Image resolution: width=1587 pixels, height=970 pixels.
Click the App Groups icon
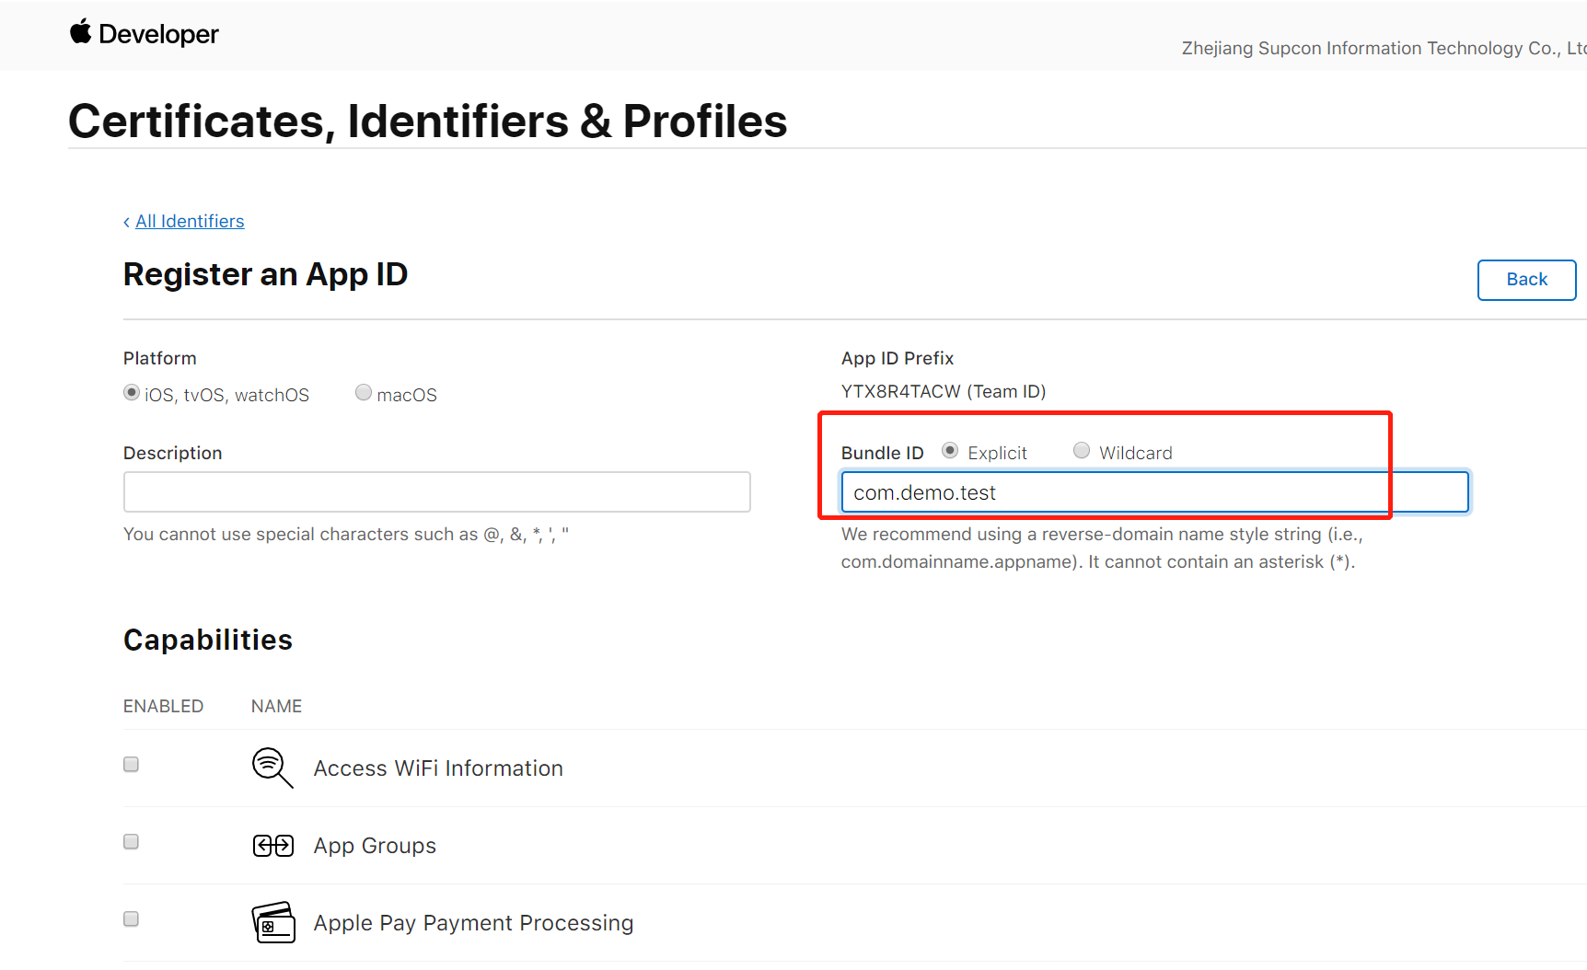pos(273,845)
